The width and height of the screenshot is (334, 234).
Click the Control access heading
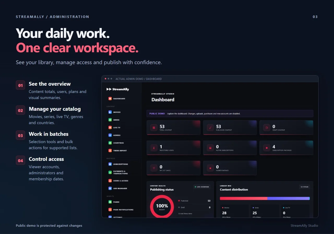point(46,159)
